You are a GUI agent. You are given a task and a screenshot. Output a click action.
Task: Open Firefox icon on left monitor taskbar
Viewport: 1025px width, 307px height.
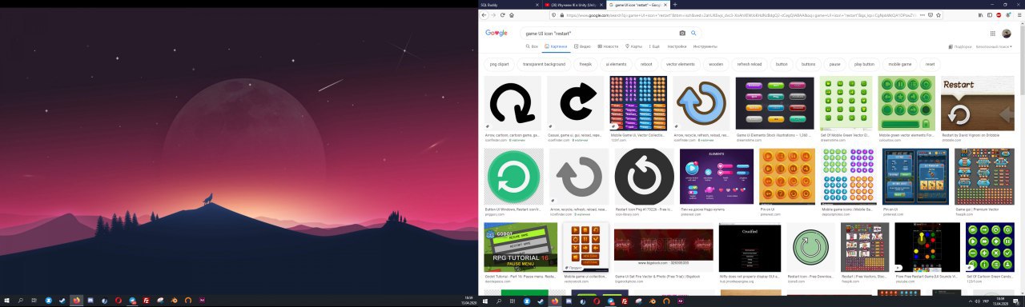pyautogui.click(x=77, y=301)
